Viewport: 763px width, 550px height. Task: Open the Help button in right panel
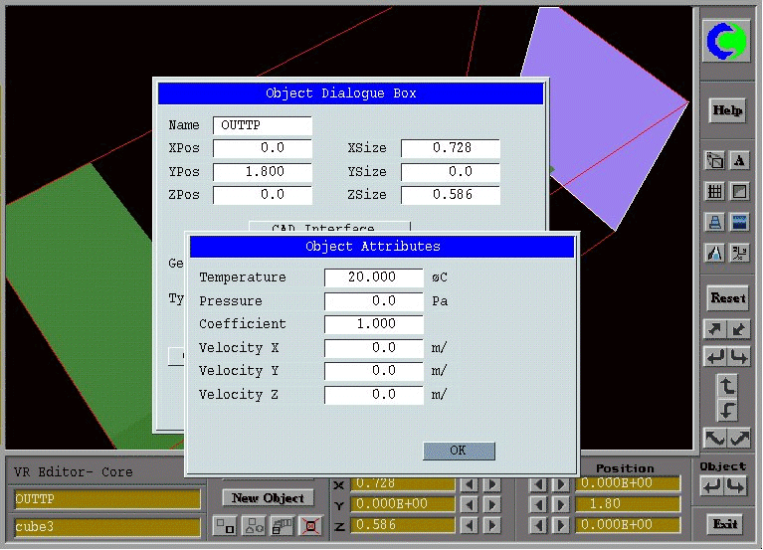727,110
